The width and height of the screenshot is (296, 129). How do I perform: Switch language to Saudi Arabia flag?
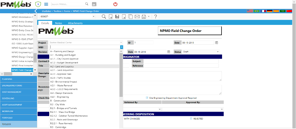click(x=283, y=11)
